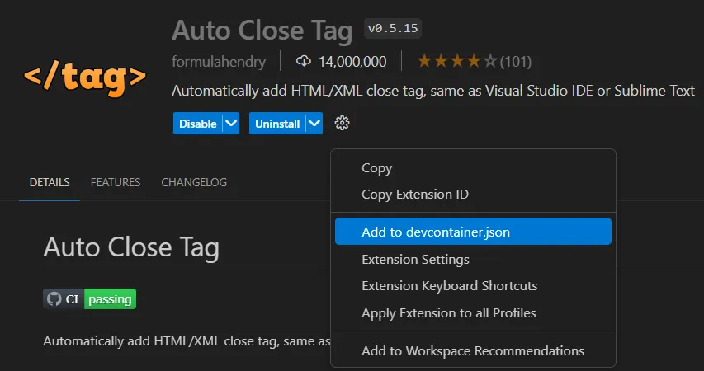
Task: Open Extension Settings from menu
Action: tap(415, 259)
